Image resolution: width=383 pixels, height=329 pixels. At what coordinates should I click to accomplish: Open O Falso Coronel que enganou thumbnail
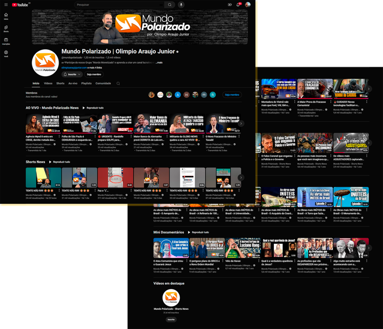[279, 143]
